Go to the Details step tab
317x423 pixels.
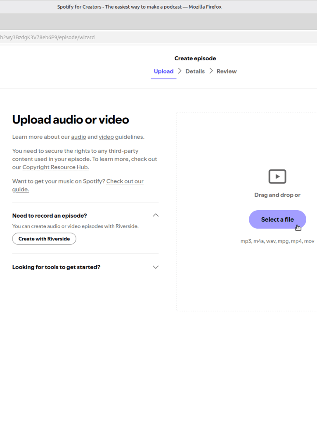click(x=195, y=71)
